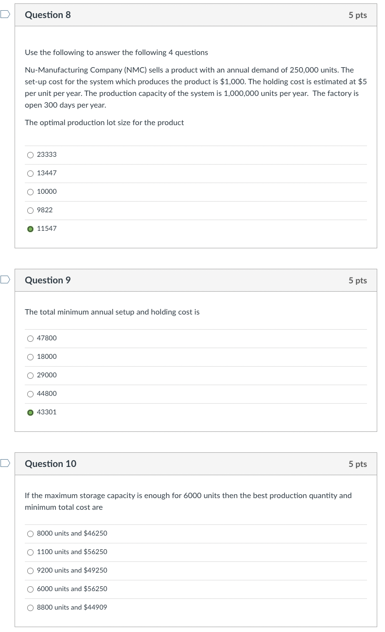This screenshot has width=385, height=632.
Task: Select 1100 units and $56250 option
Action: click(x=30, y=552)
